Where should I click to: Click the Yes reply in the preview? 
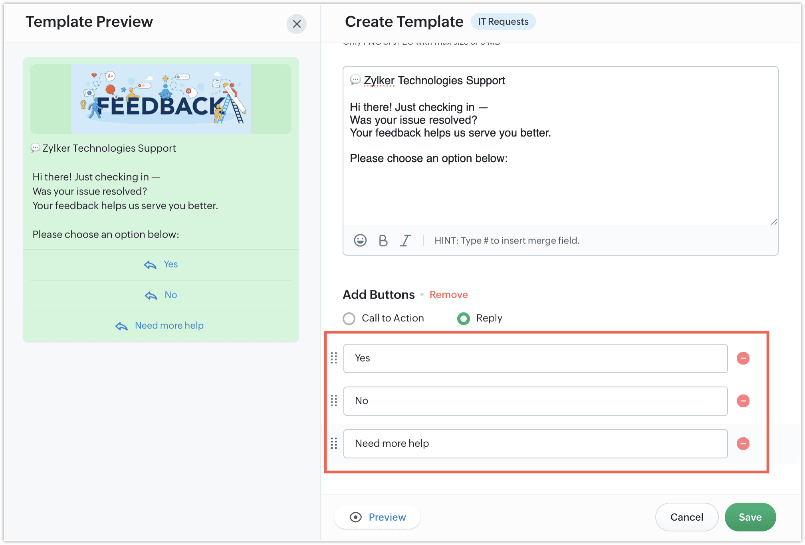pos(161,264)
